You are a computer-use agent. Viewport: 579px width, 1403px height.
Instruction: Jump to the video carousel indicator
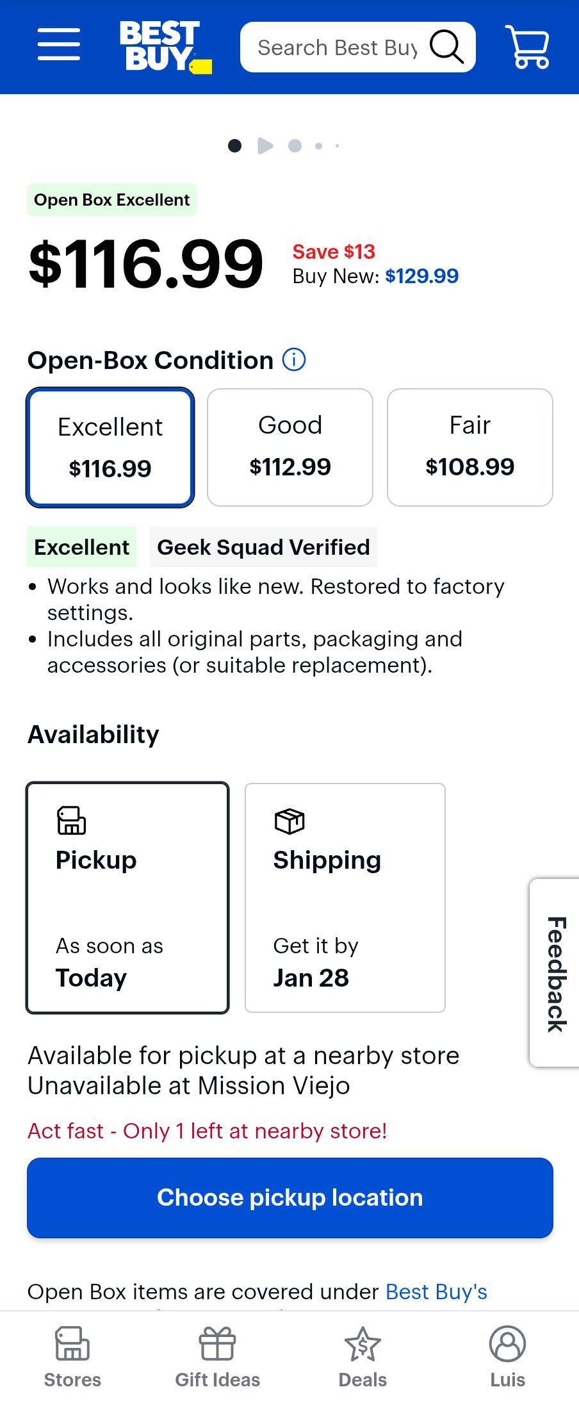(x=265, y=146)
